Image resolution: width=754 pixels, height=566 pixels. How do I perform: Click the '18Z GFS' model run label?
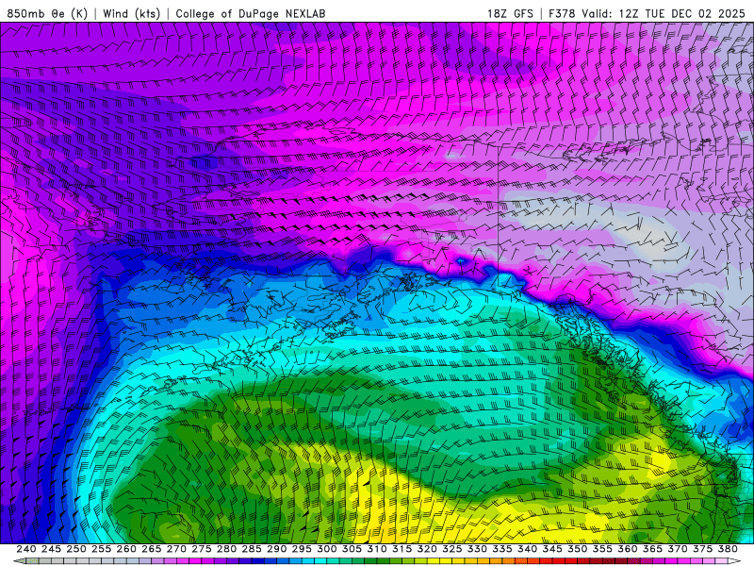(510, 13)
